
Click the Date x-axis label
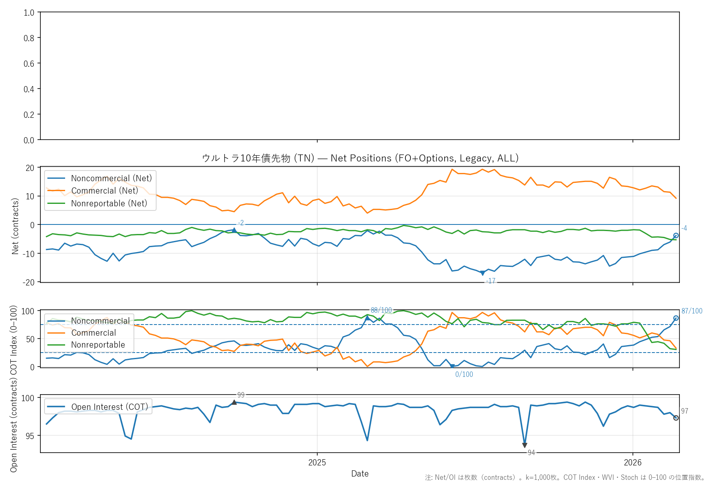point(360,474)
